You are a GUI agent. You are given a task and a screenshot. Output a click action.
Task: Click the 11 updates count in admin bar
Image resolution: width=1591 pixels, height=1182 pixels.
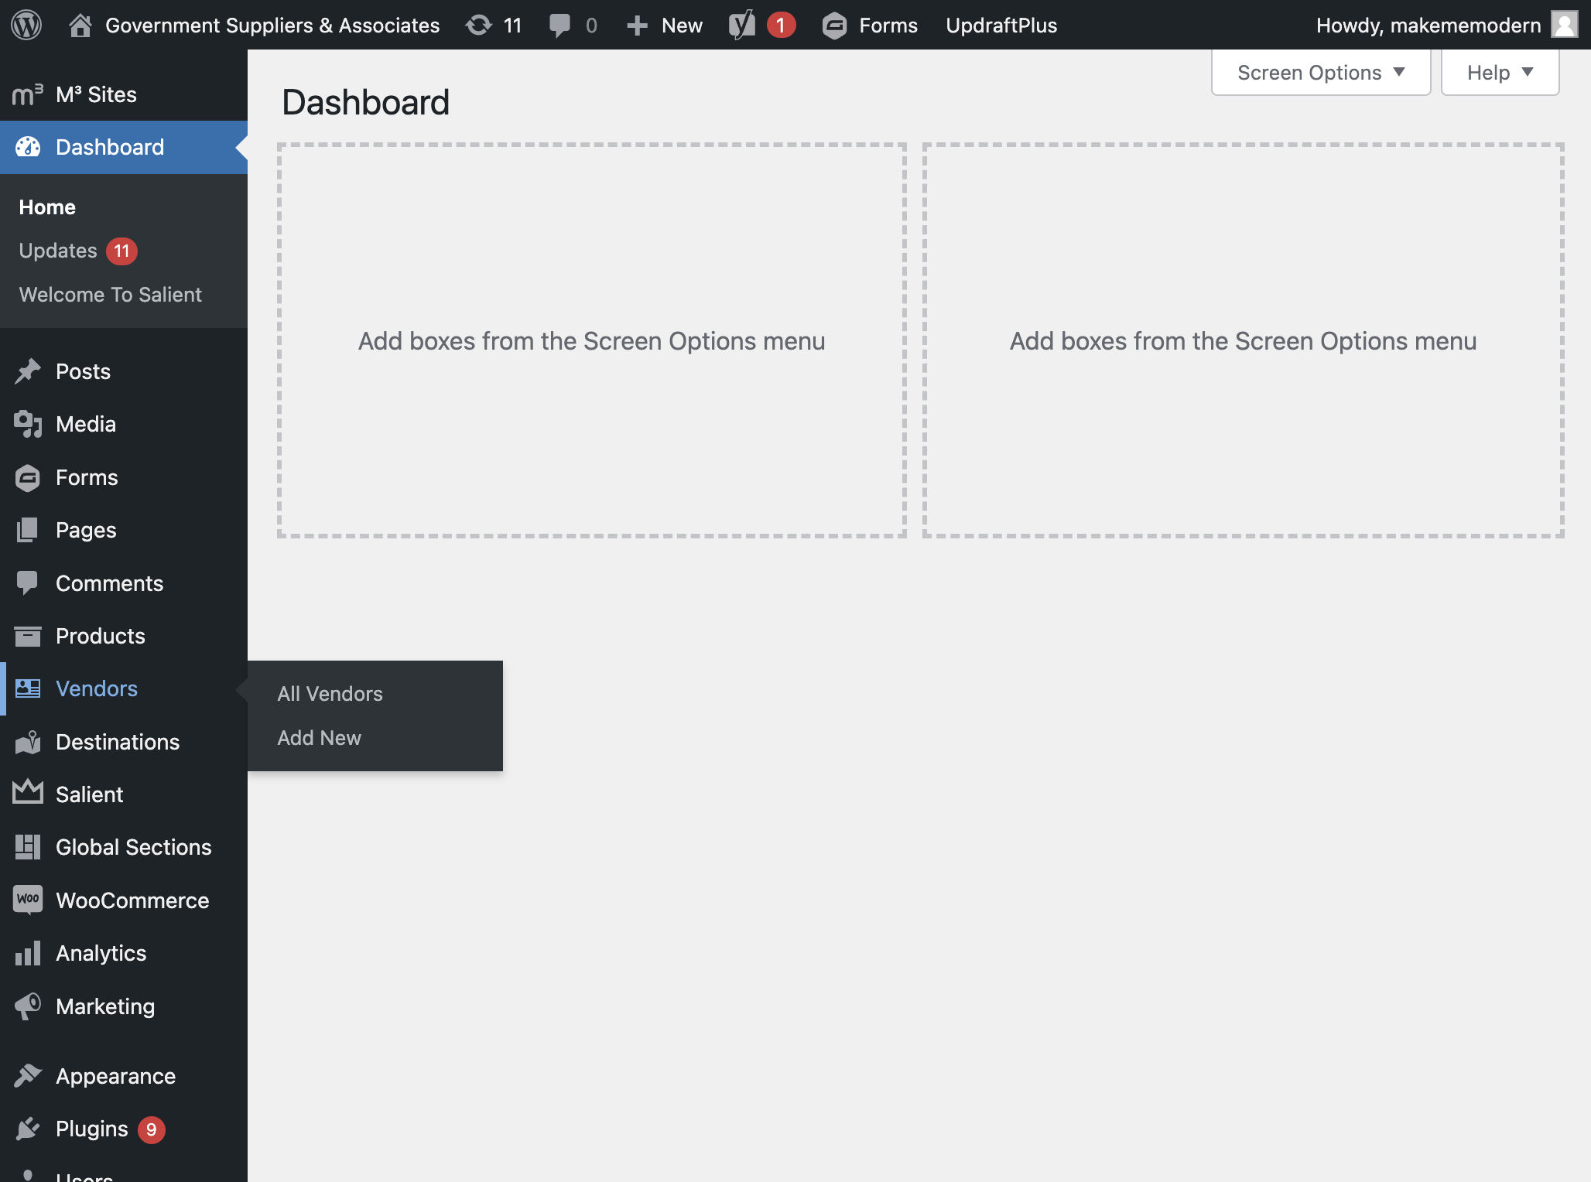pyautogui.click(x=512, y=26)
